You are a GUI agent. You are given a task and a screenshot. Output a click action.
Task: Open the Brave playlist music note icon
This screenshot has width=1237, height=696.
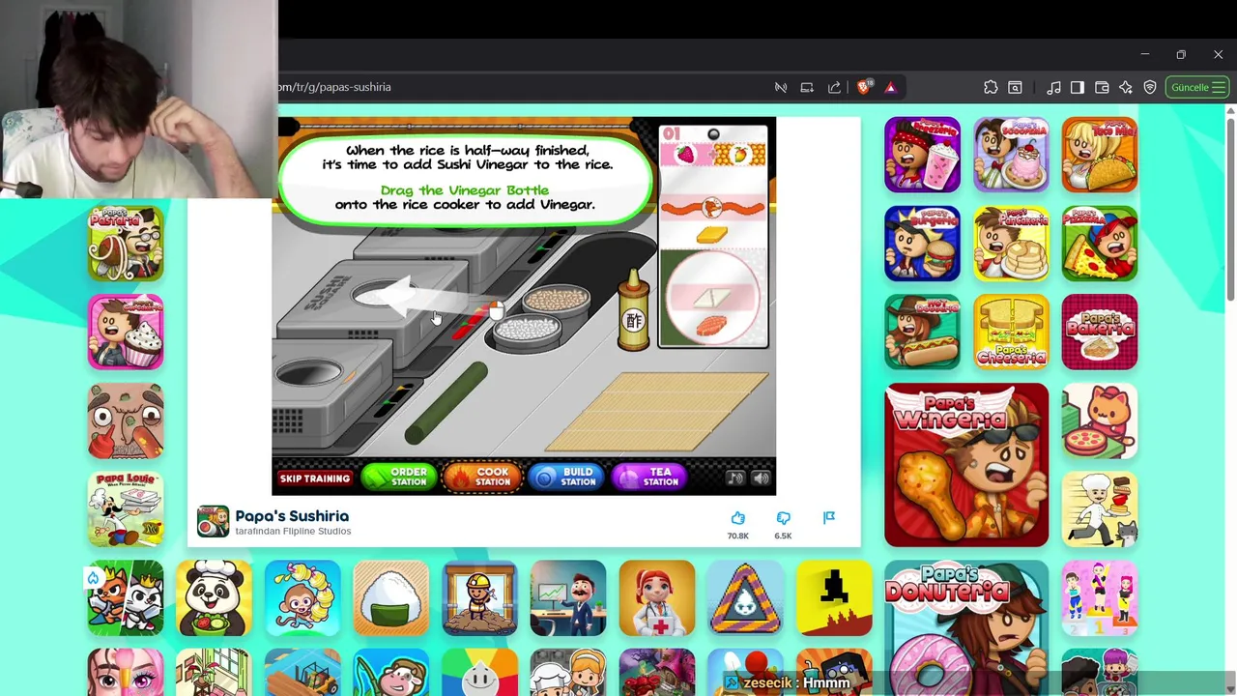click(x=1054, y=87)
